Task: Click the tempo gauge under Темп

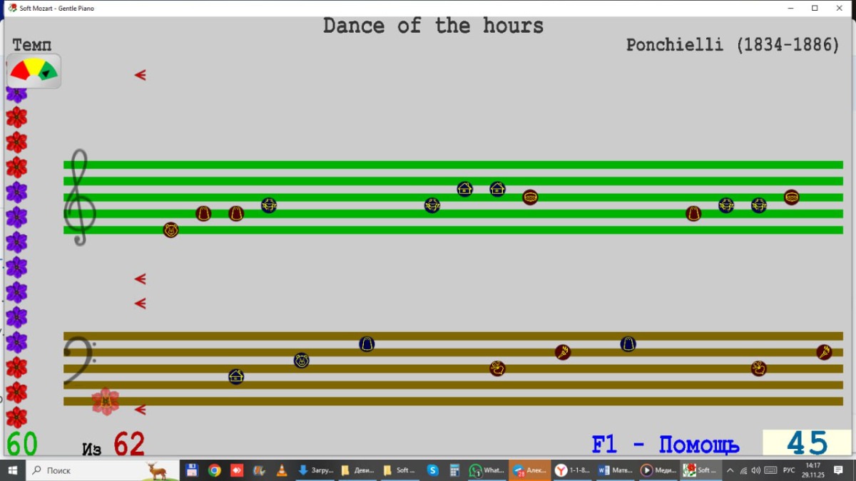Action: pos(34,71)
